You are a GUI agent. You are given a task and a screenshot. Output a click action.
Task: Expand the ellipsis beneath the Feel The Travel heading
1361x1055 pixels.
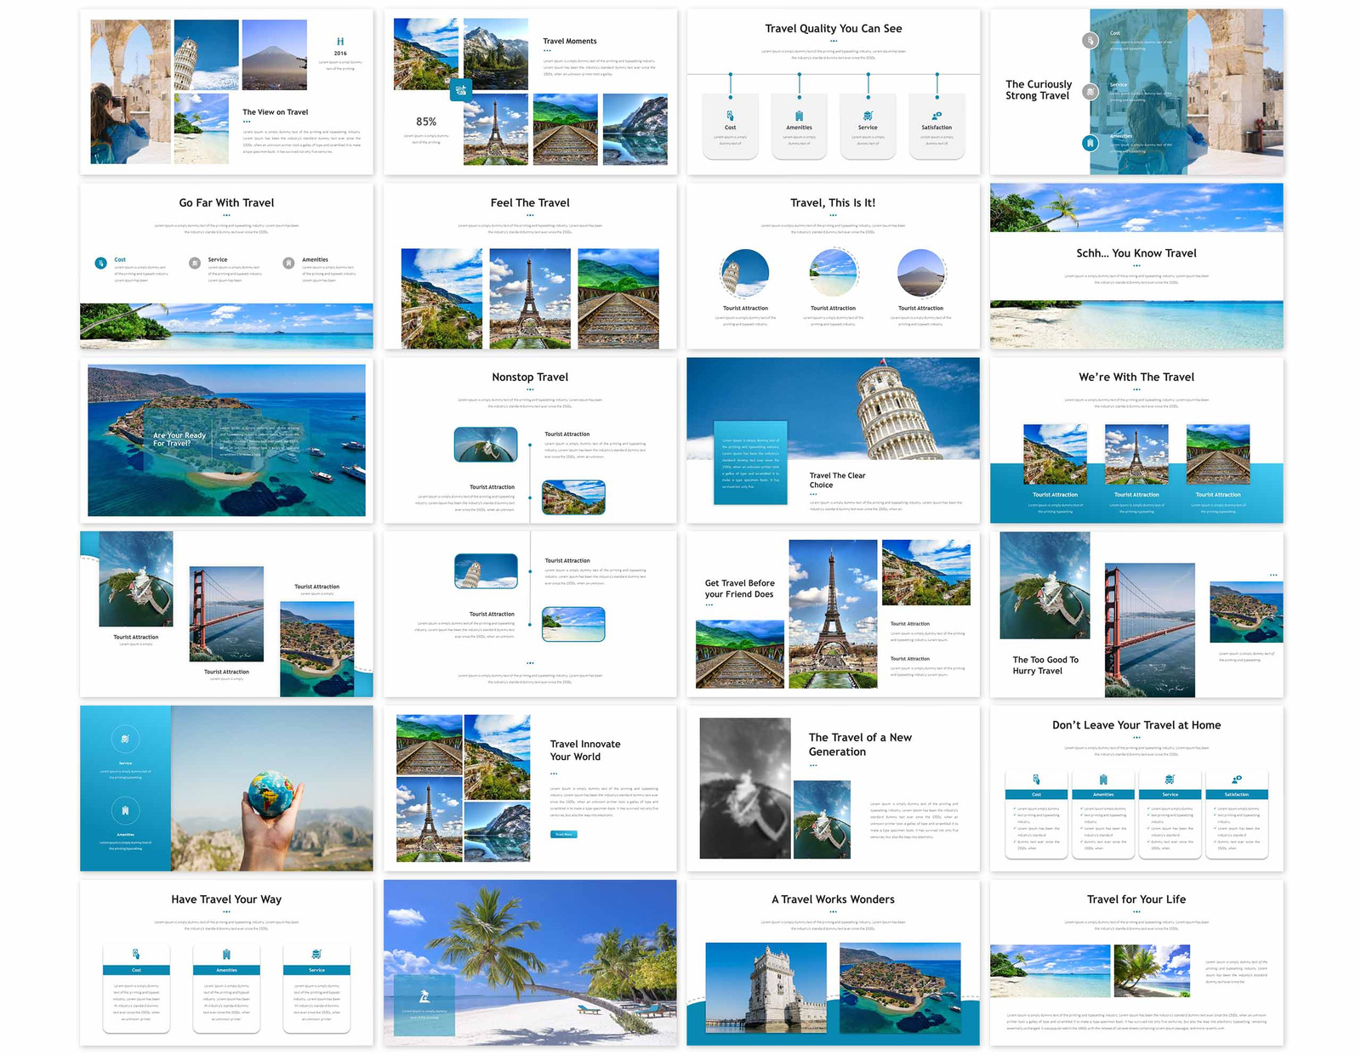point(529,215)
